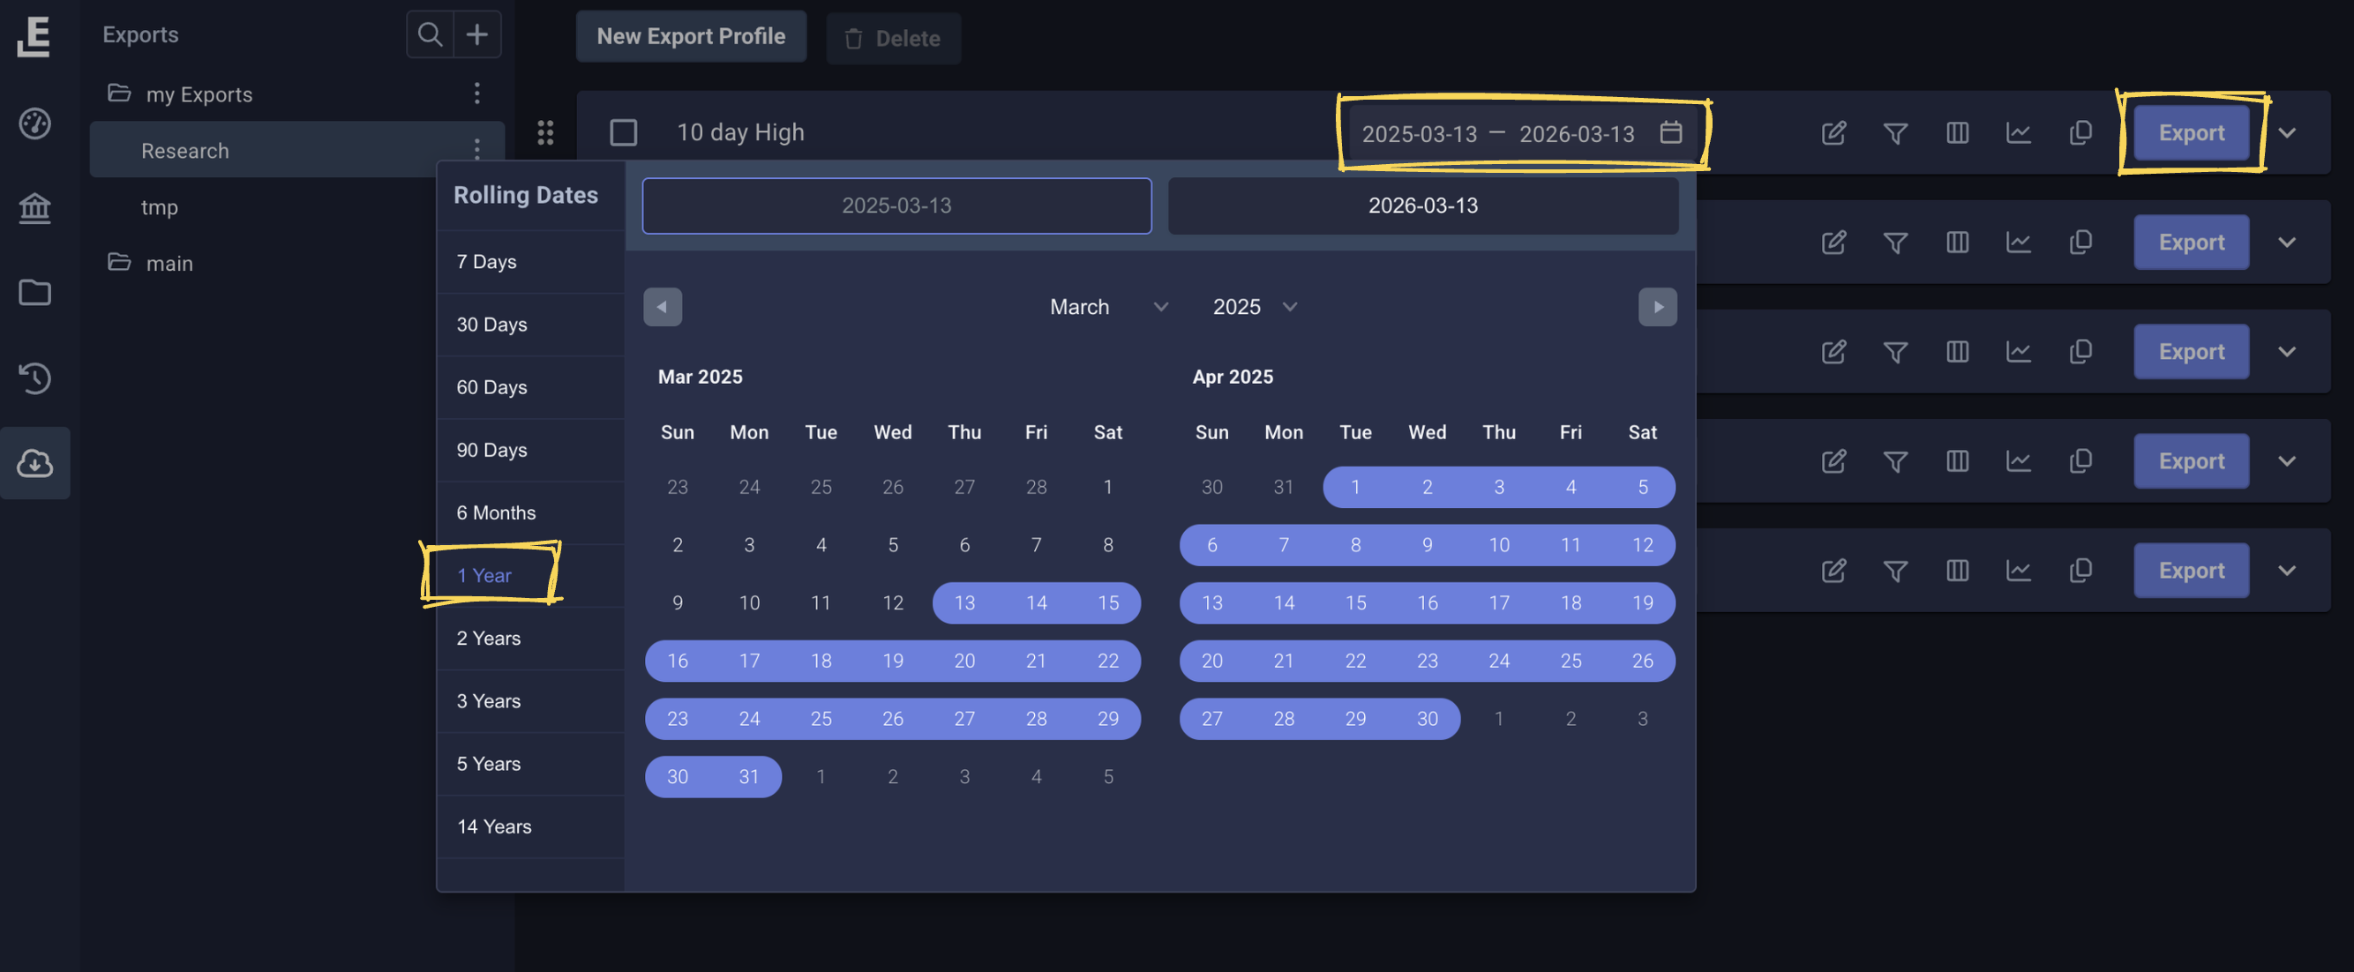Click the filter funnel icon on the first row

(x=1895, y=132)
